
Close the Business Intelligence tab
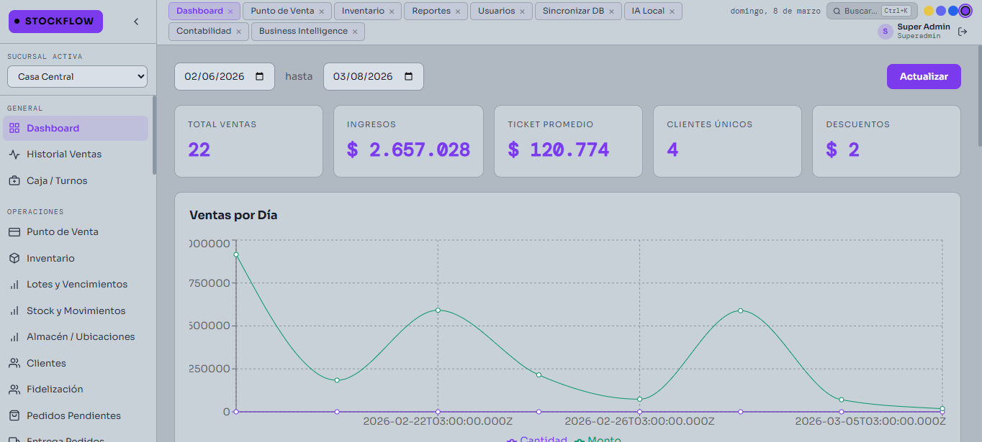click(355, 32)
